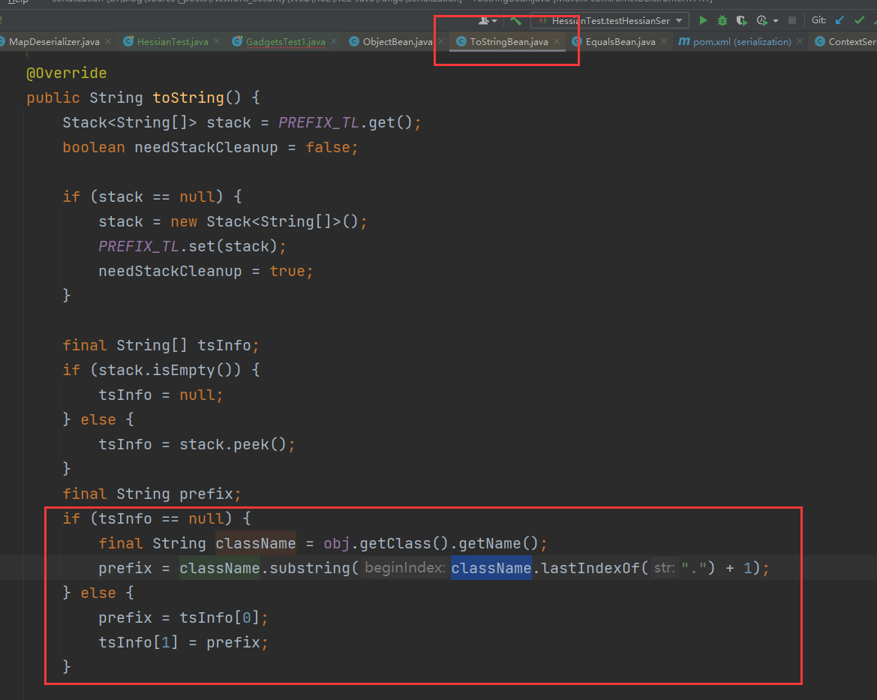Build project with the hammer icon
This screenshot has height=700, width=877.
click(515, 21)
